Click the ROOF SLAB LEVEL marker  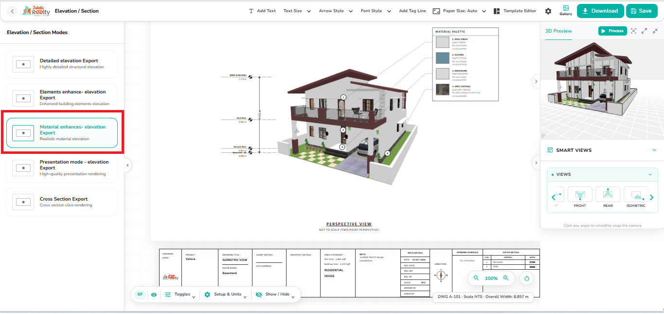(251, 77)
